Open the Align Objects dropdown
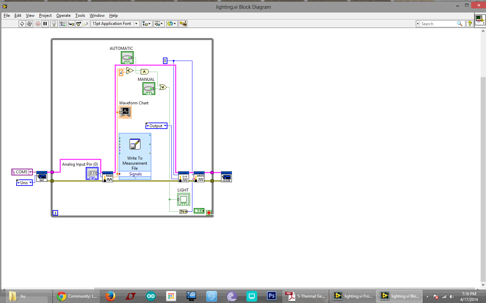This screenshot has height=303, width=486. point(146,24)
